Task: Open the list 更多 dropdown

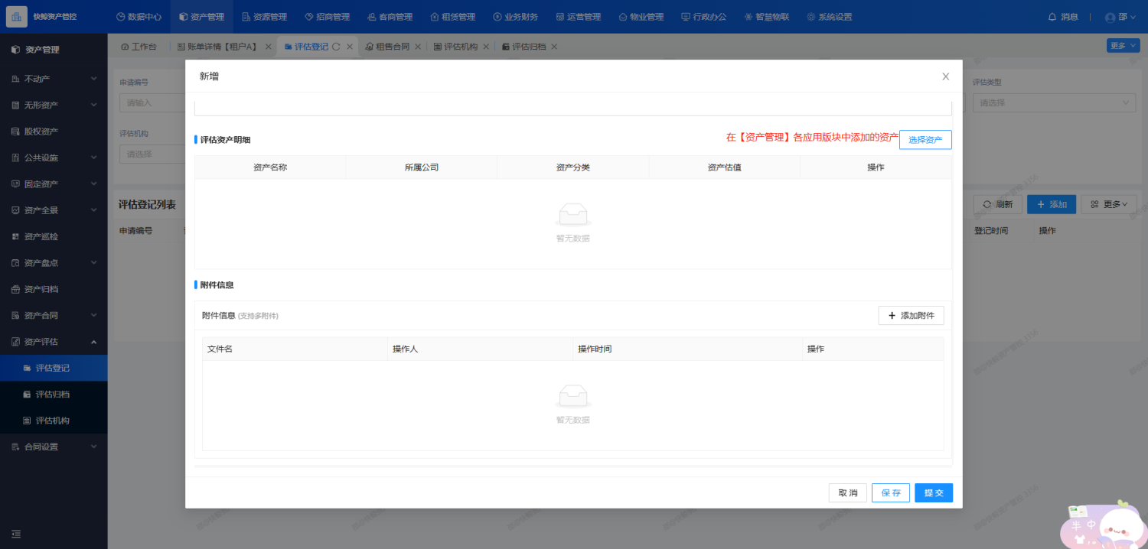Action: point(1109,204)
